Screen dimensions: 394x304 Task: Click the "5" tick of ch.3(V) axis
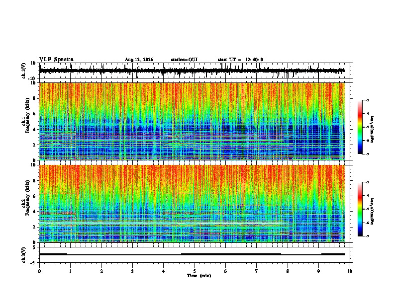tap(34, 247)
